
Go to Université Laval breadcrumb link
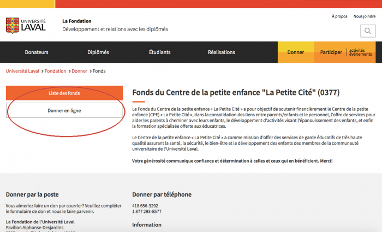click(x=22, y=71)
